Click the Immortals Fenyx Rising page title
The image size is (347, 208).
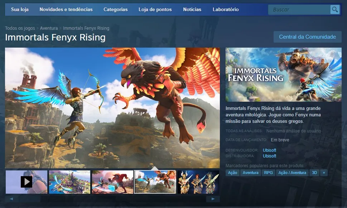[55, 37]
